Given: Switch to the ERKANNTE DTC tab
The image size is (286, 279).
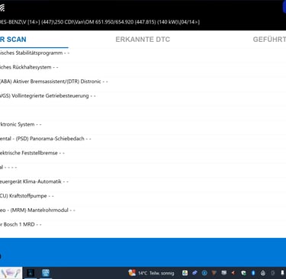Looking at the screenshot, I should (143, 40).
